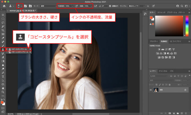Screen dimensions: 191x115
Task: Open the opacity 10% dropdown arrow
Action: (72, 6)
